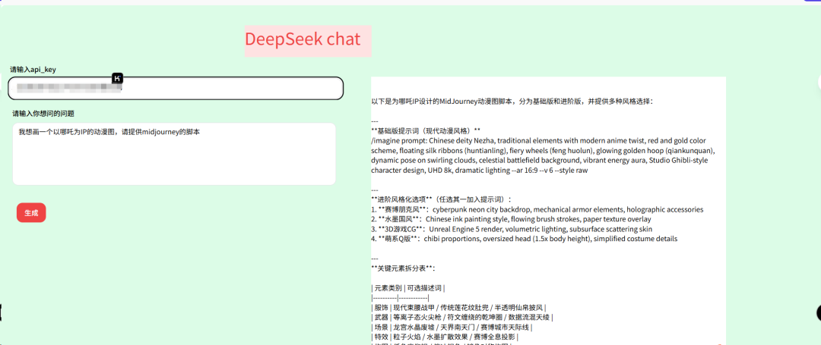Image resolution: width=821 pixels, height=345 pixels.
Task: Click the 进阶风格化选项 heading line
Action: [442, 199]
